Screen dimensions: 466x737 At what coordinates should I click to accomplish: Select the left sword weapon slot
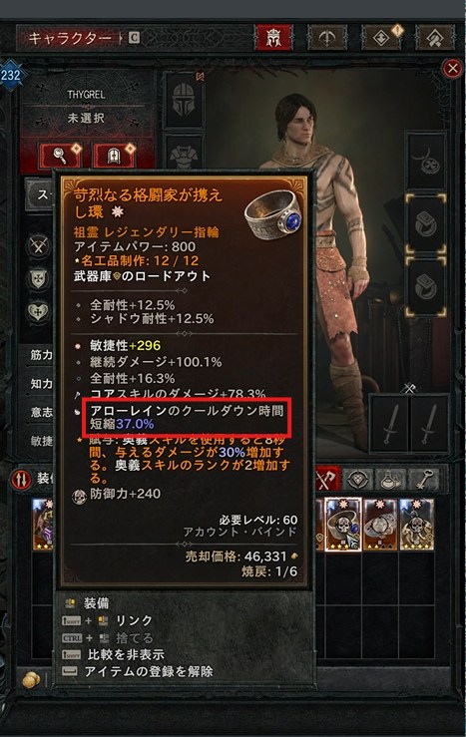coord(390,425)
